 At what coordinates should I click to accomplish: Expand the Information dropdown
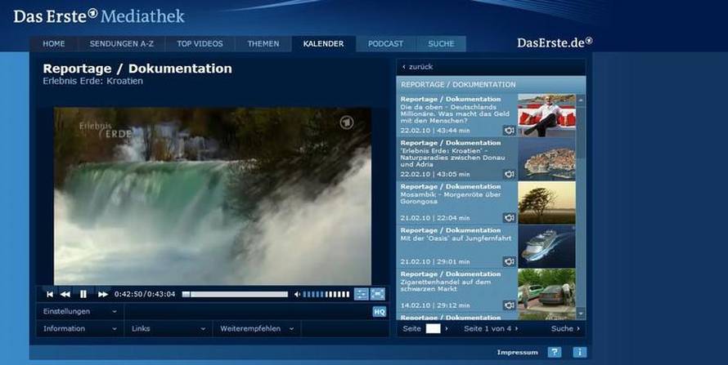click(80, 328)
